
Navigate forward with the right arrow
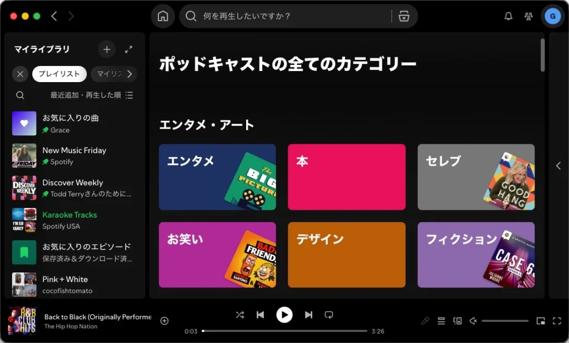pyautogui.click(x=71, y=16)
